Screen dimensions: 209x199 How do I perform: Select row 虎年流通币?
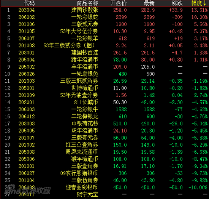(x=105, y=131)
